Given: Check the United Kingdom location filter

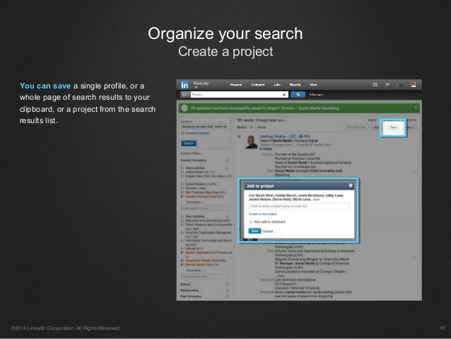Looking at the screenshot, I should point(182,184).
